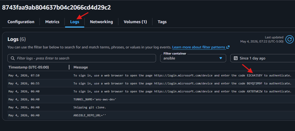295x131 pixels.
Task: Click the external link icon after filter patterns
Action: click(228, 47)
